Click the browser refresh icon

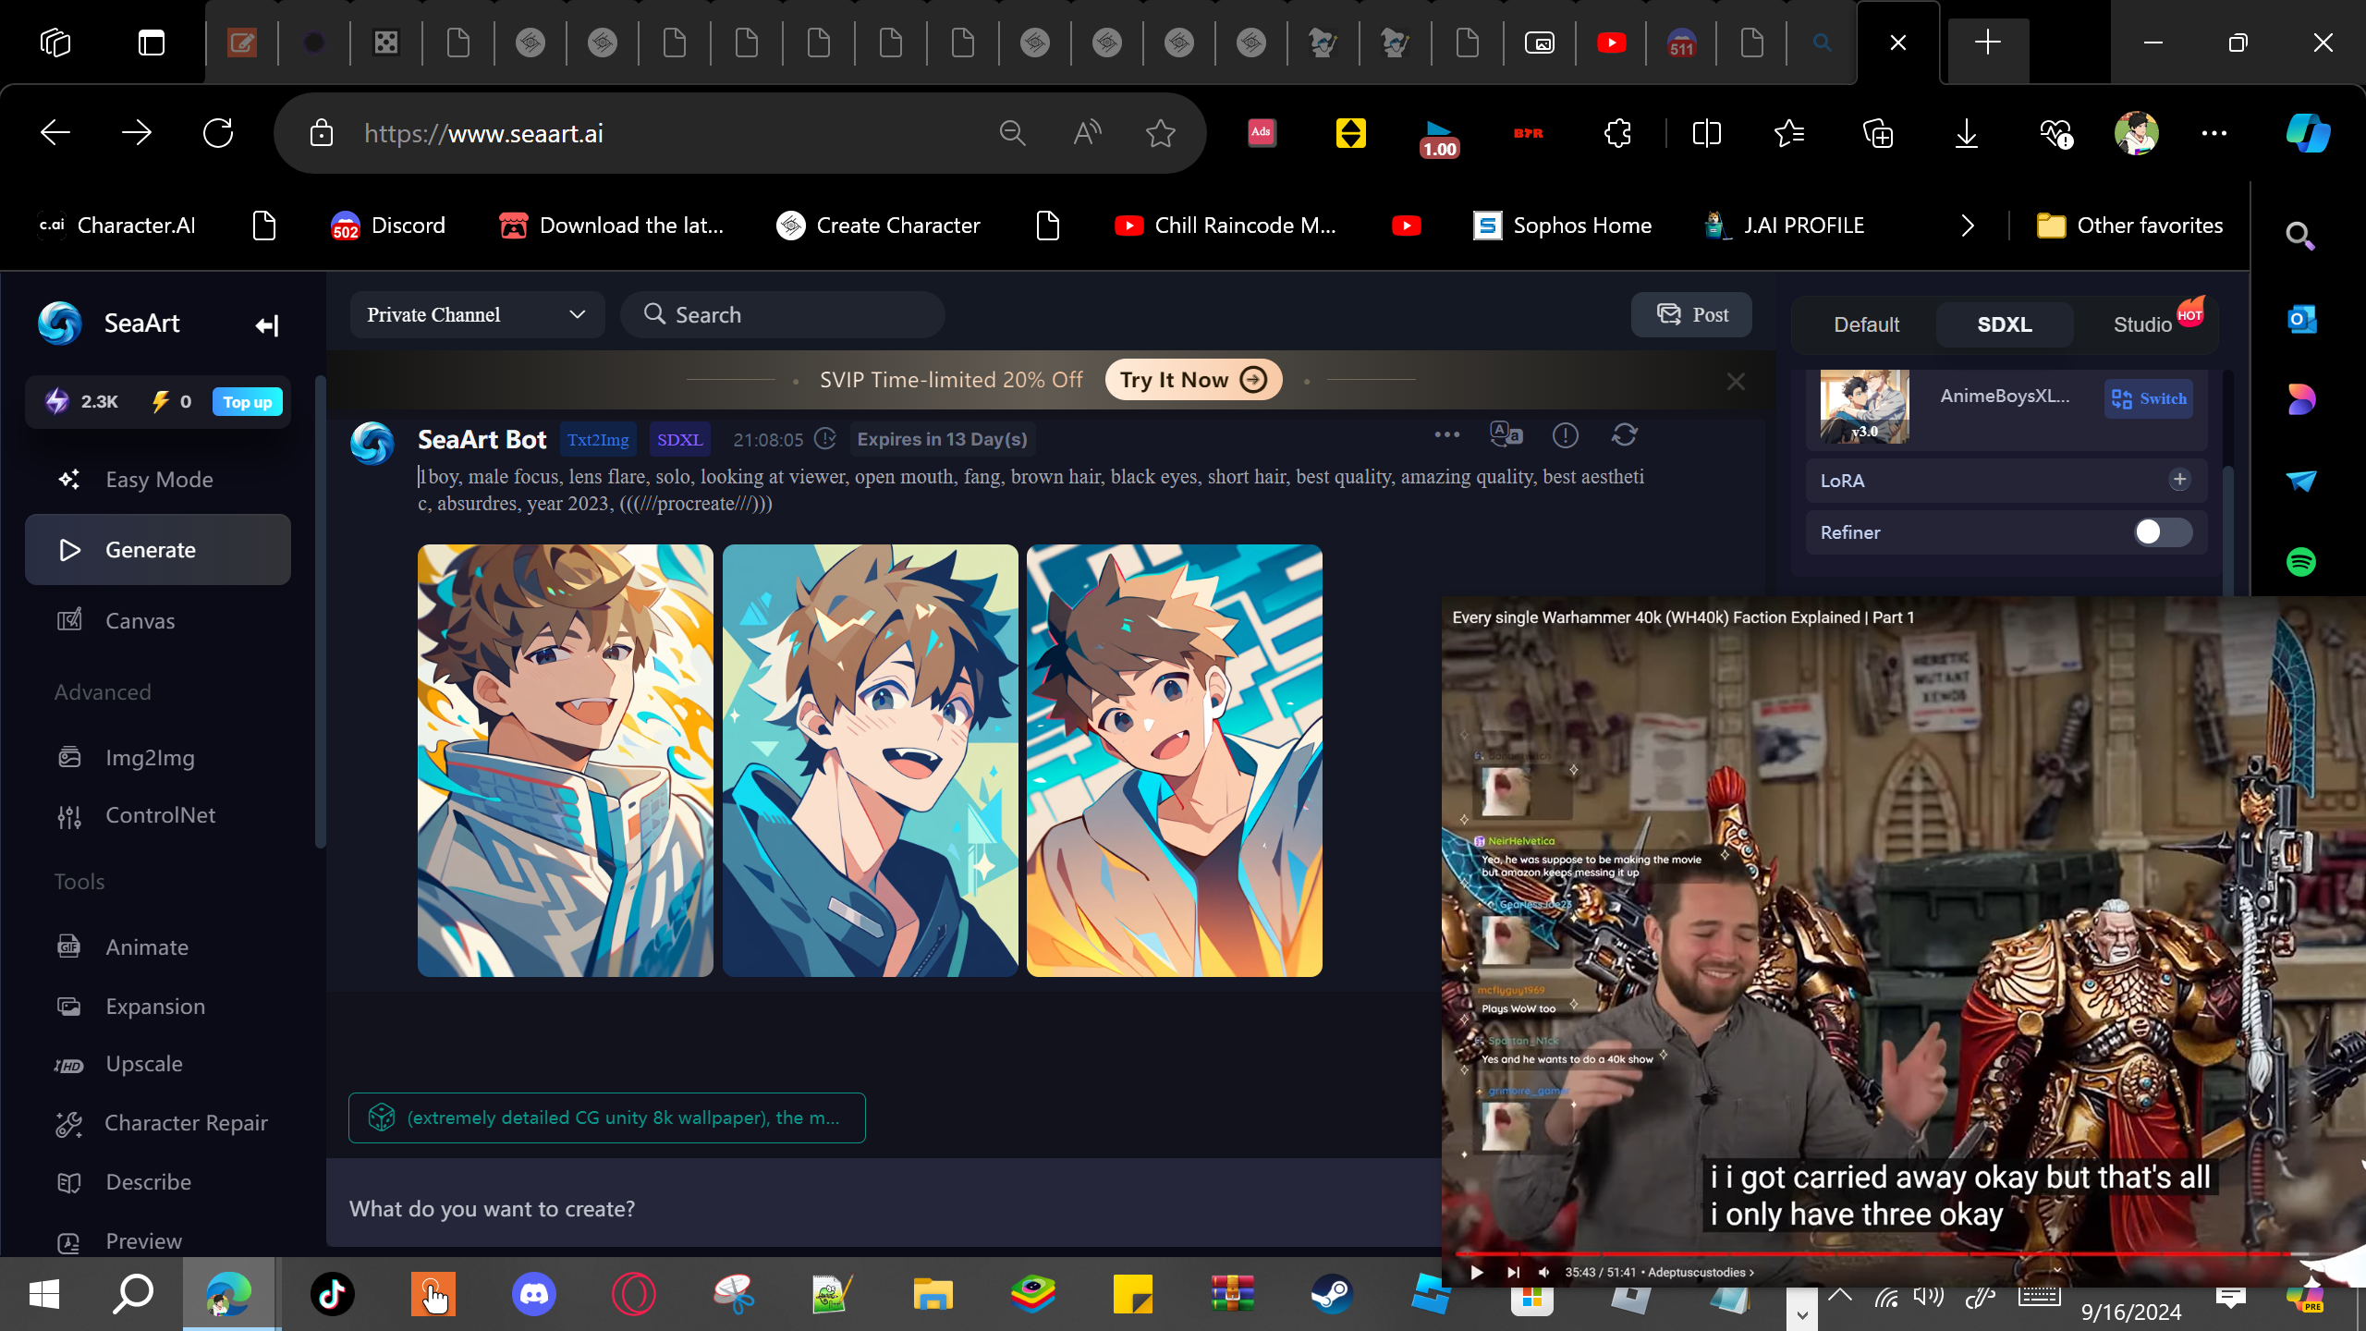(x=218, y=133)
